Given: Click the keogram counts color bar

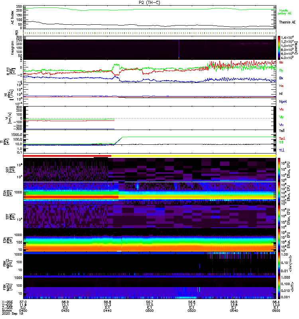Looking at the screenshot, I should (x=279, y=48).
